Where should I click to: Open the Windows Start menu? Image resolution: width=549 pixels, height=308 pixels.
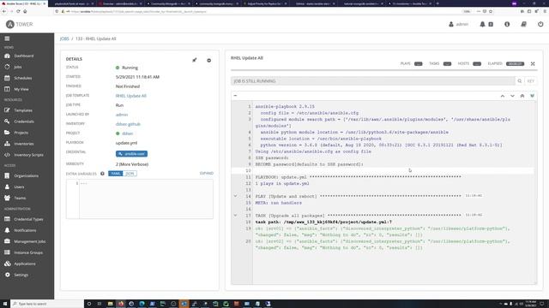coord(5,304)
